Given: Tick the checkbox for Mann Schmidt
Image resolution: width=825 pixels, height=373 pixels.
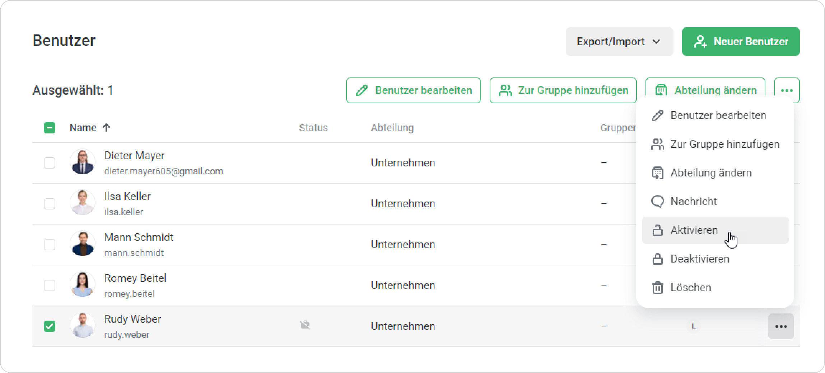Looking at the screenshot, I should [50, 245].
